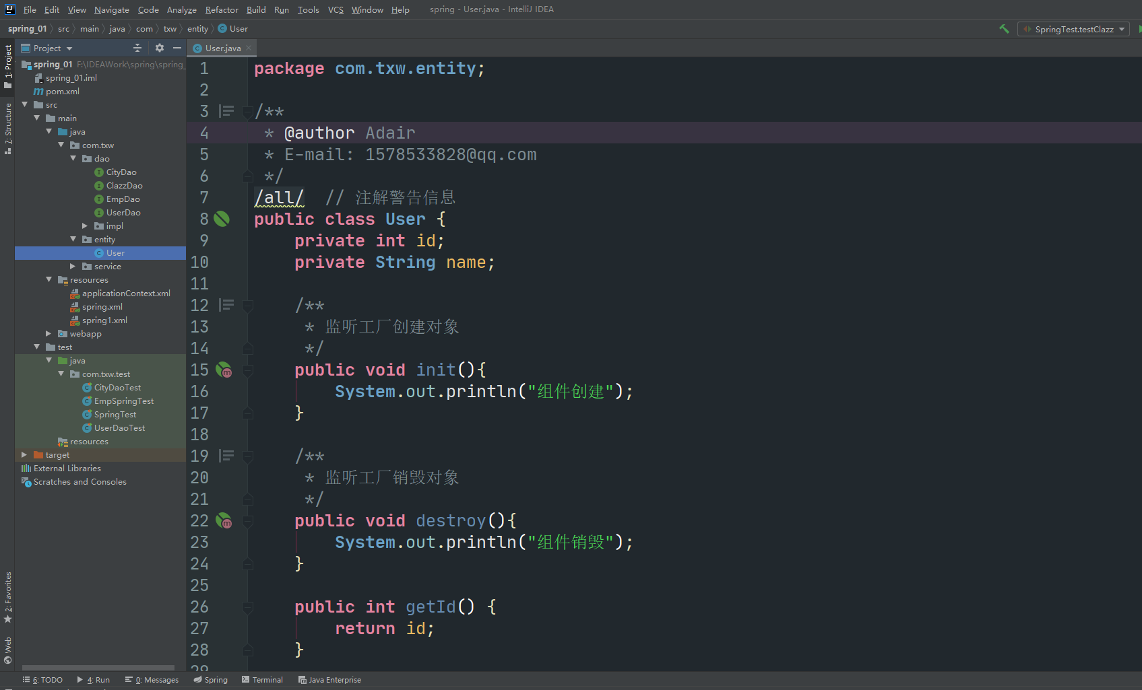Viewport: 1142px width, 690px height.
Task: Click the class name User in code
Action: (x=405, y=219)
